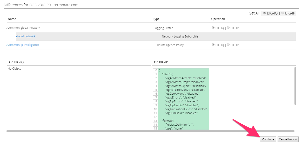The height and width of the screenshot is (144, 302).
Task: Choose BIG-IQ for ip-intelligence policy row
Action: (213, 45)
